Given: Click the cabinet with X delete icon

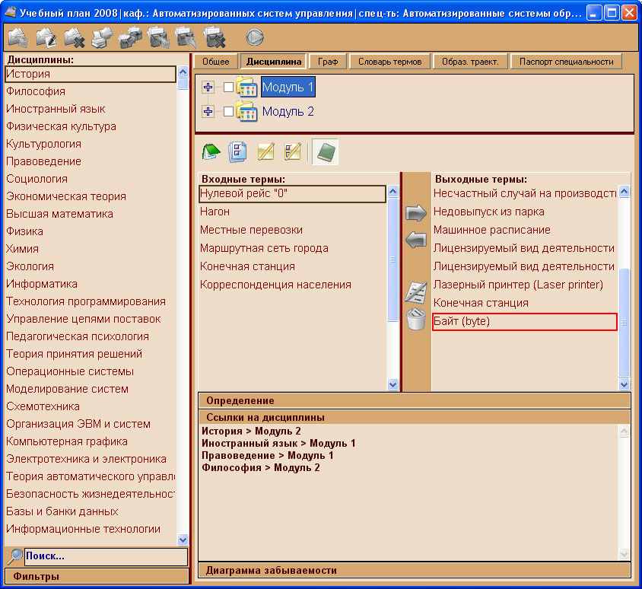Looking at the screenshot, I should click(x=215, y=37).
